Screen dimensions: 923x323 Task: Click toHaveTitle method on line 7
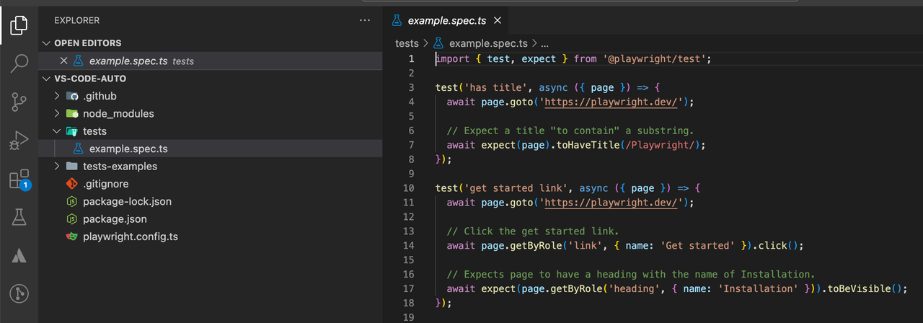tap(588, 145)
